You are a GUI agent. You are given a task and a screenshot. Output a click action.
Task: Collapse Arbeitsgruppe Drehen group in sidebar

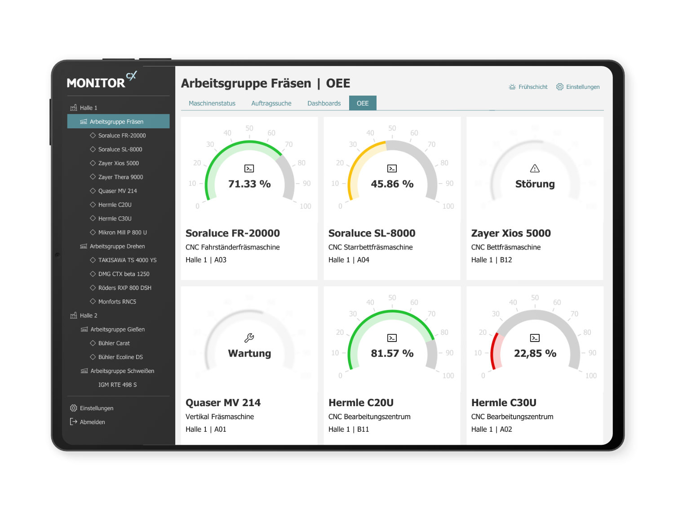point(84,246)
